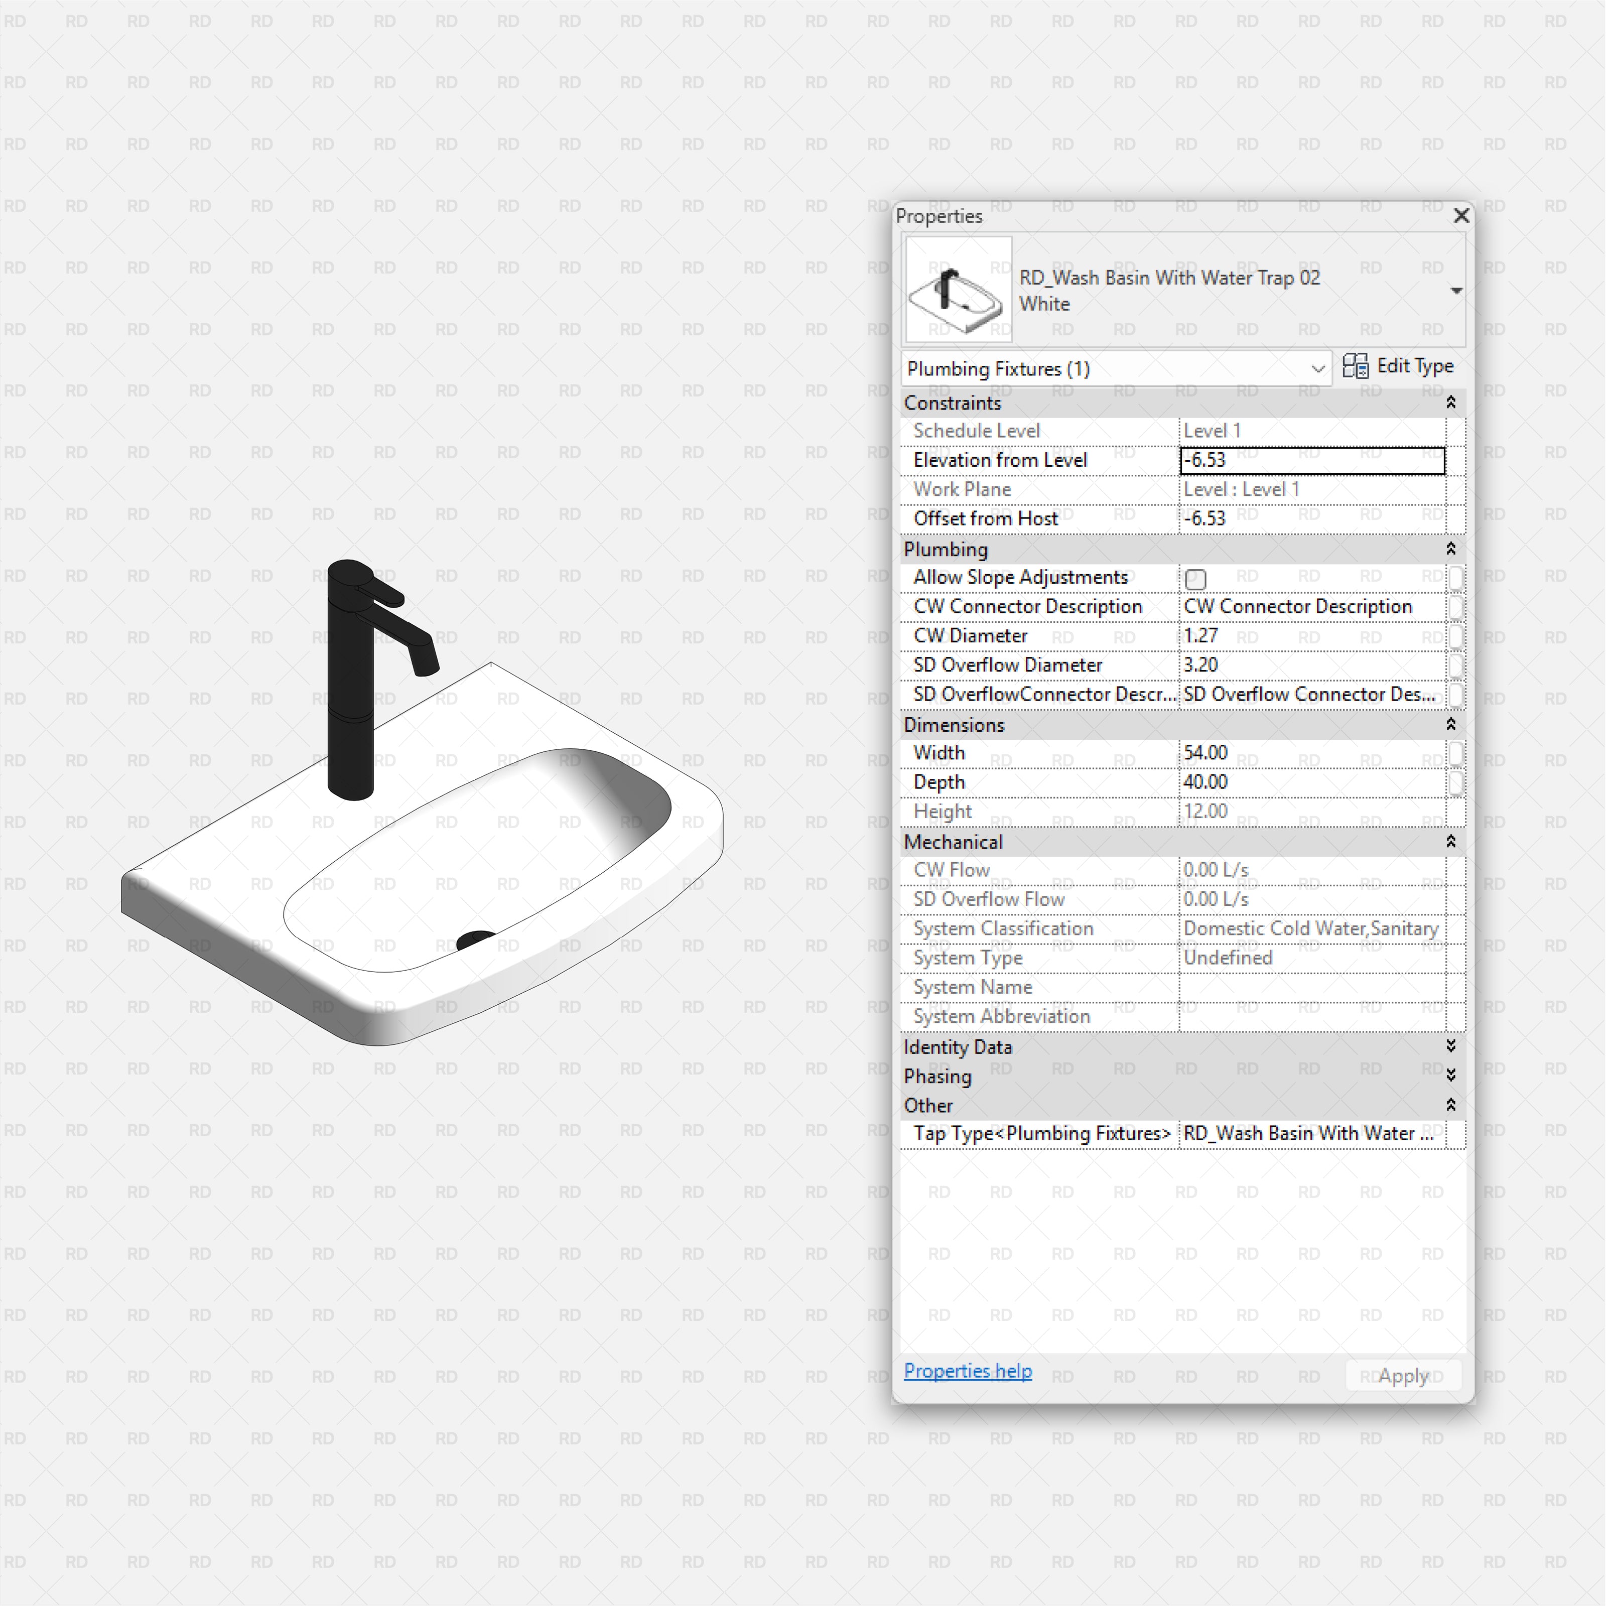Click the associate parameter button beside CW Connector Description
The image size is (1606, 1606).
(x=1456, y=607)
